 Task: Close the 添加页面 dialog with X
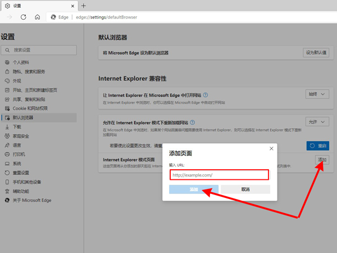point(271,148)
